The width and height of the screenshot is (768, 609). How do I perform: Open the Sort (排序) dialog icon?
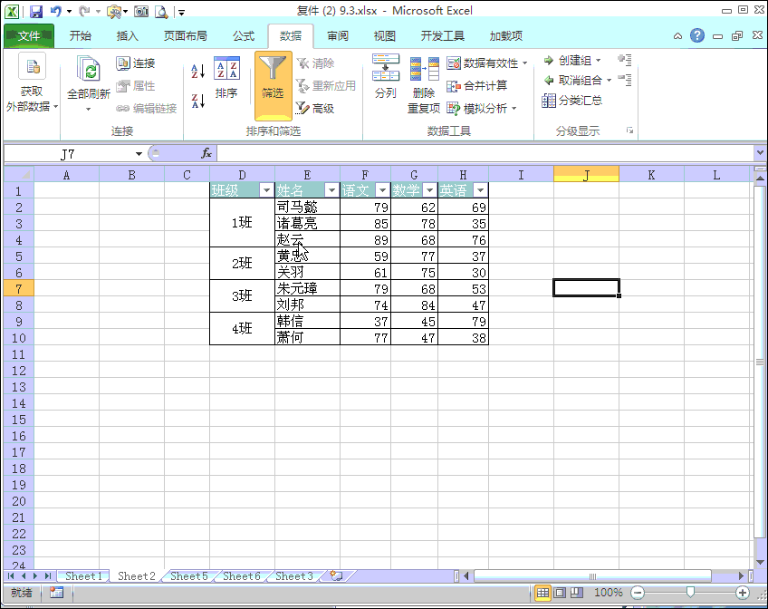point(226,68)
